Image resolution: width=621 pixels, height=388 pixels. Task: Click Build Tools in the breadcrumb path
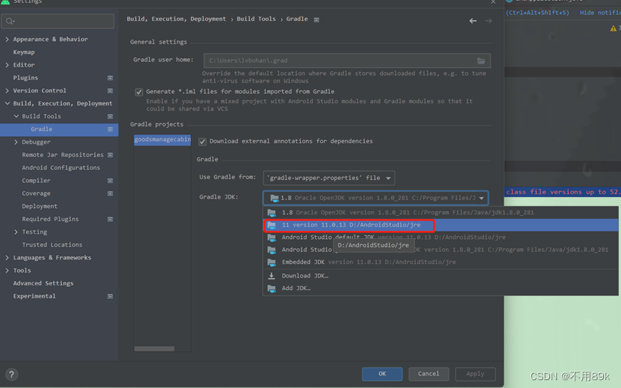coord(256,19)
